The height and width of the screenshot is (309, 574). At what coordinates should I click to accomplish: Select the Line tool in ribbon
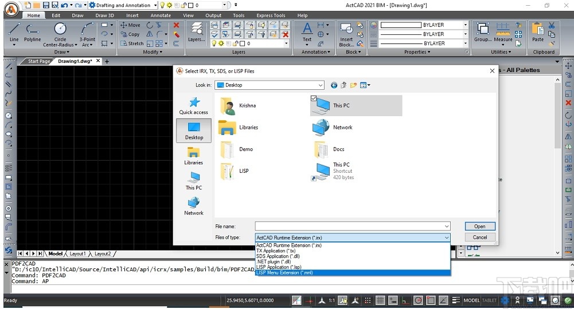point(14,33)
